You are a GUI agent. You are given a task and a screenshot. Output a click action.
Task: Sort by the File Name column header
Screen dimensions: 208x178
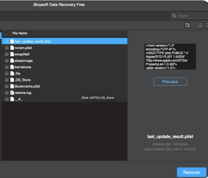20,33
